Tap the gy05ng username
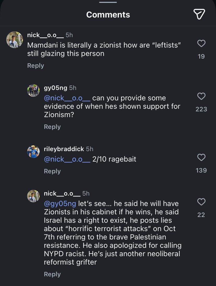The image size is (216, 286). pyautogui.click(x=56, y=88)
